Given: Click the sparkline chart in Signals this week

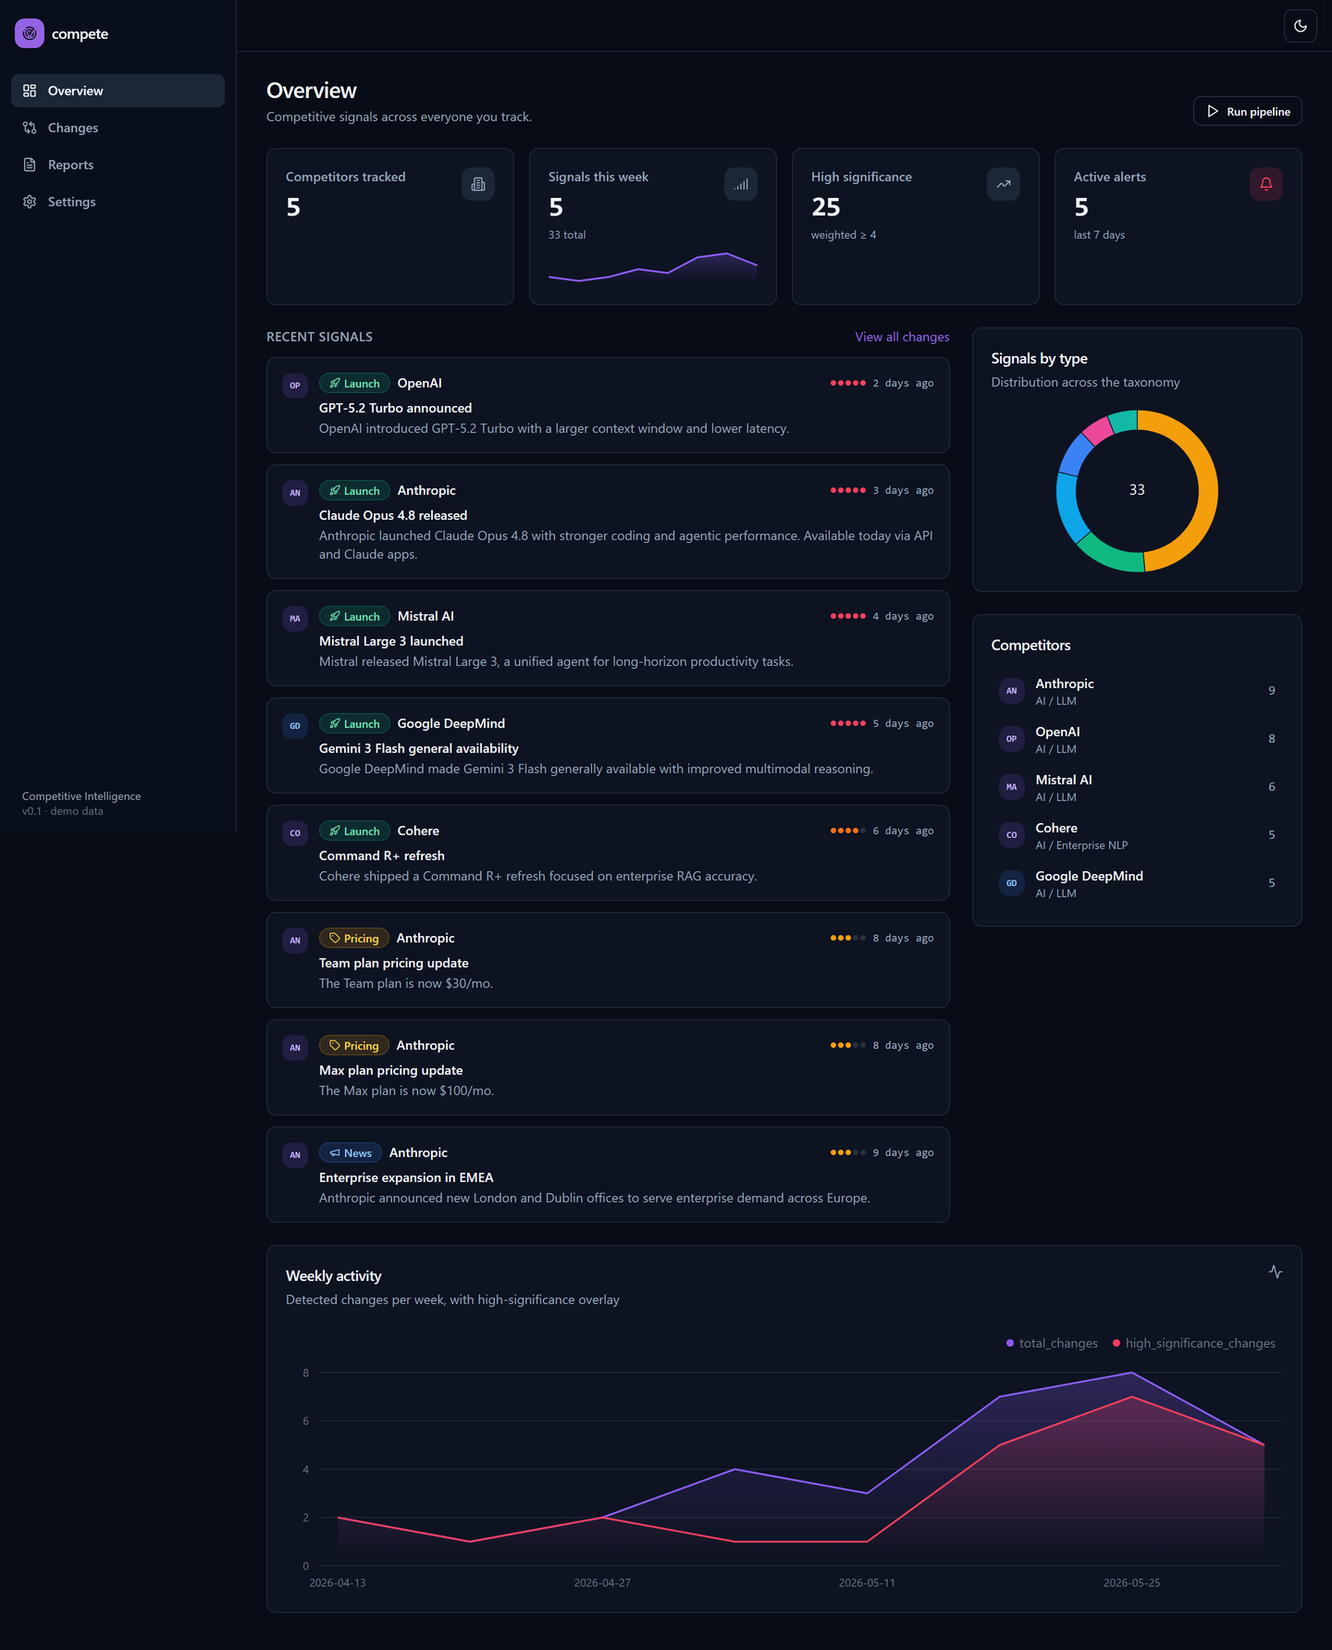Looking at the screenshot, I should (x=653, y=266).
